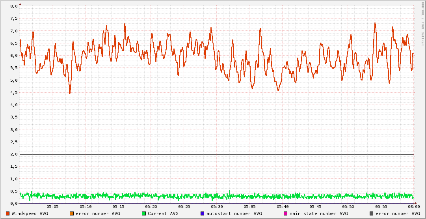Click the blue autostart_number legend swatch

(x=203, y=213)
